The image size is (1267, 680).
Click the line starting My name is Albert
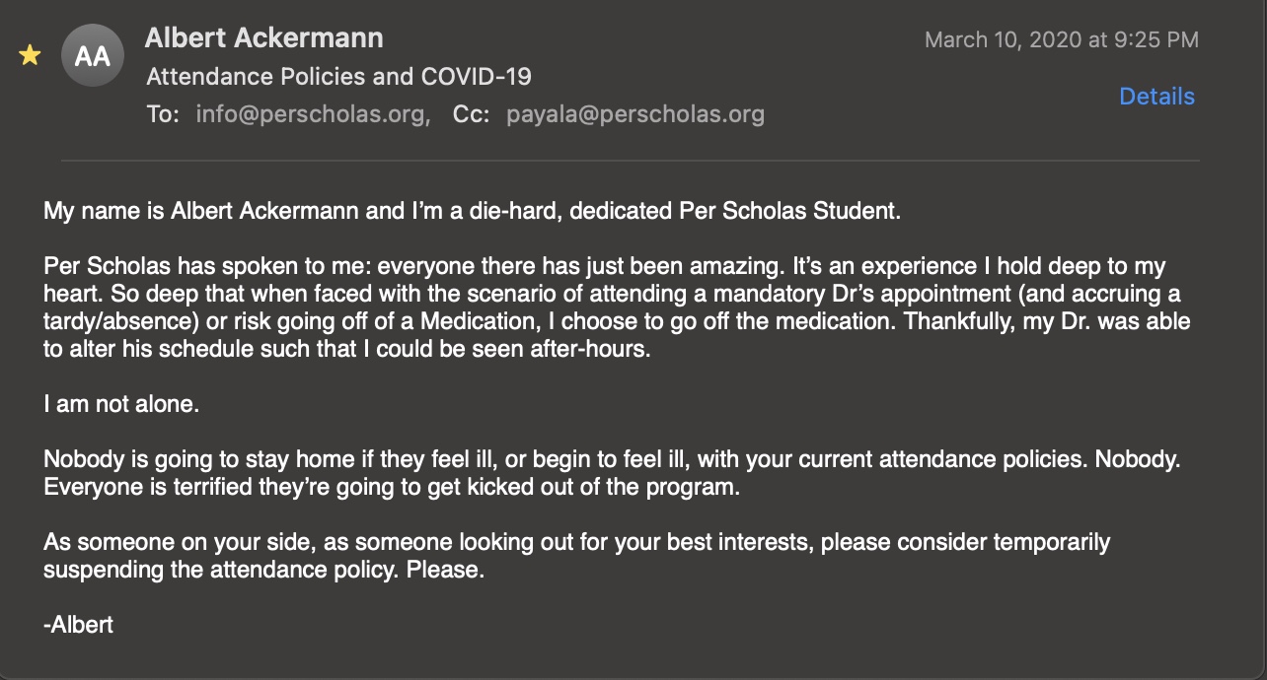(473, 211)
